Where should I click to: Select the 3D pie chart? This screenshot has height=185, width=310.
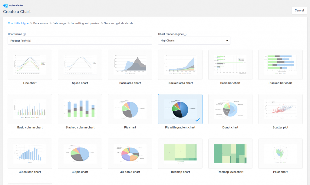tap(80, 153)
